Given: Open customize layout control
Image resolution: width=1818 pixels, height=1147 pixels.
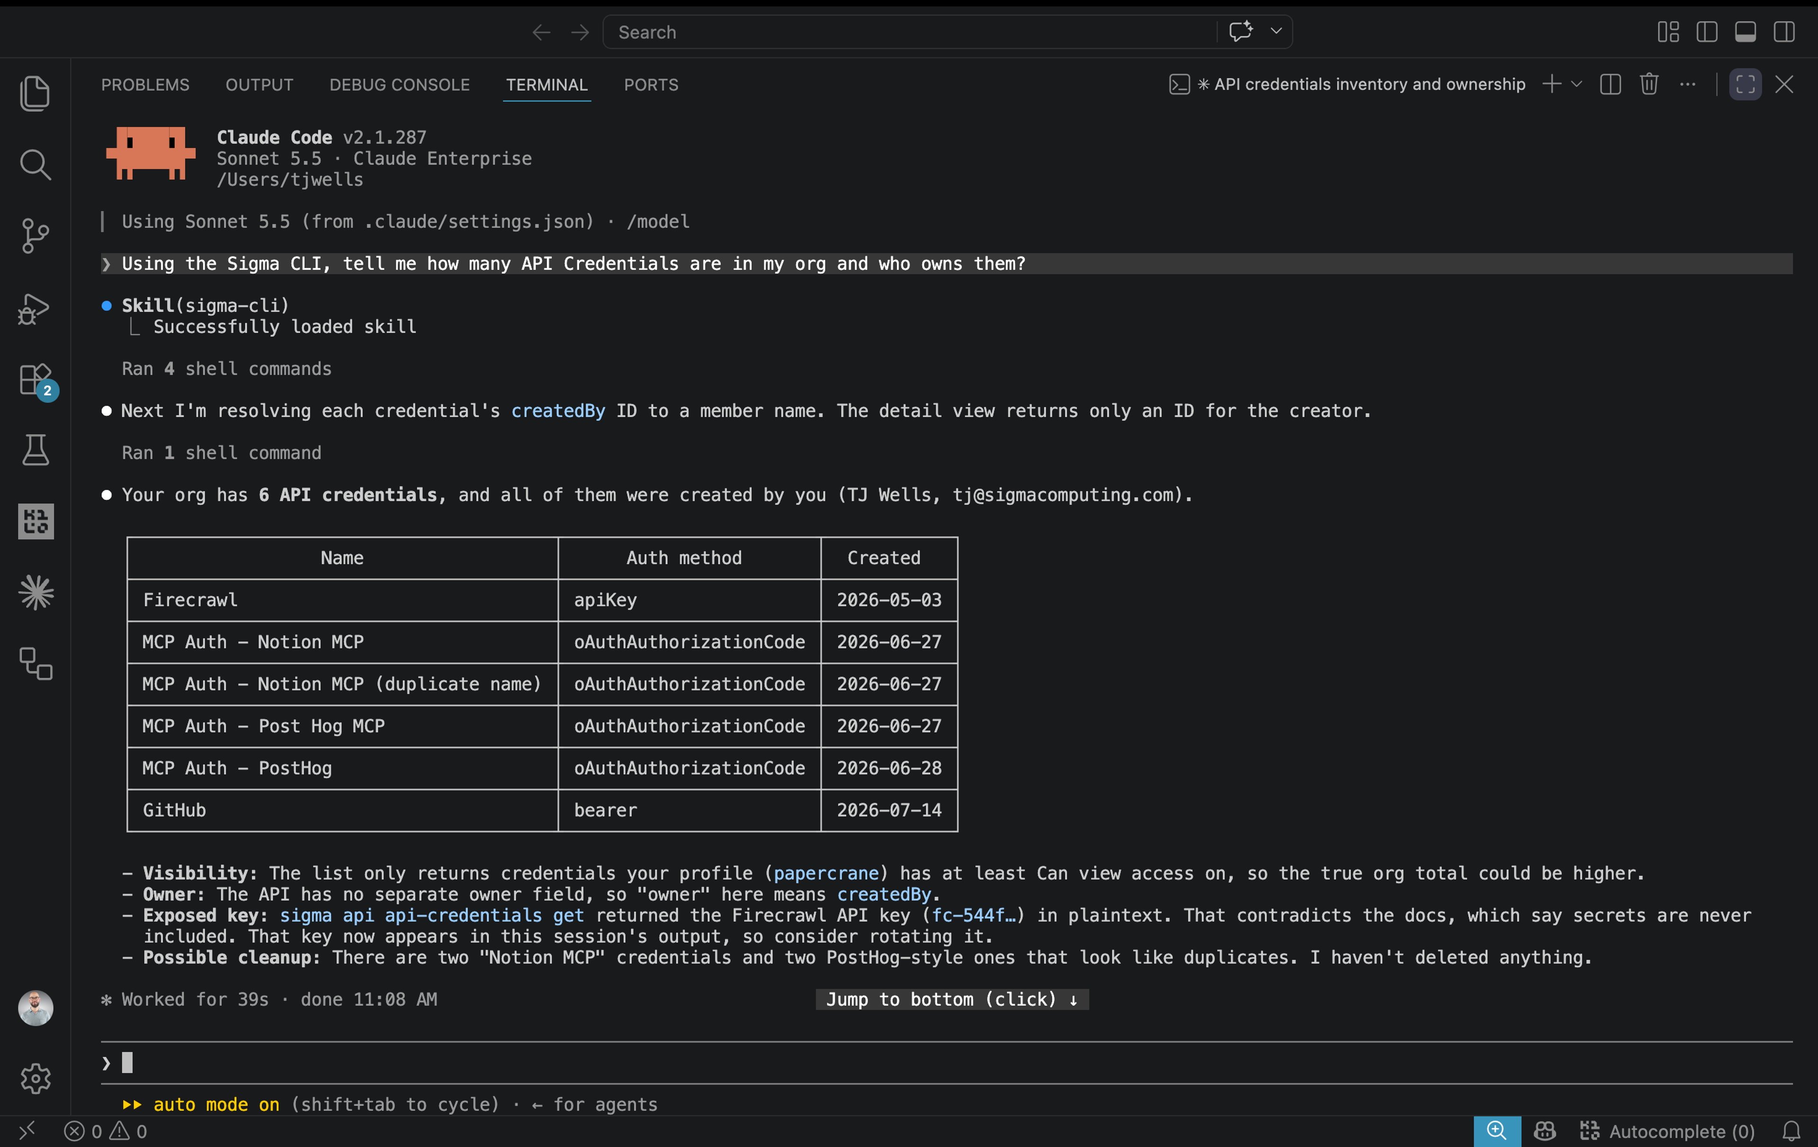Looking at the screenshot, I should [x=1668, y=32].
